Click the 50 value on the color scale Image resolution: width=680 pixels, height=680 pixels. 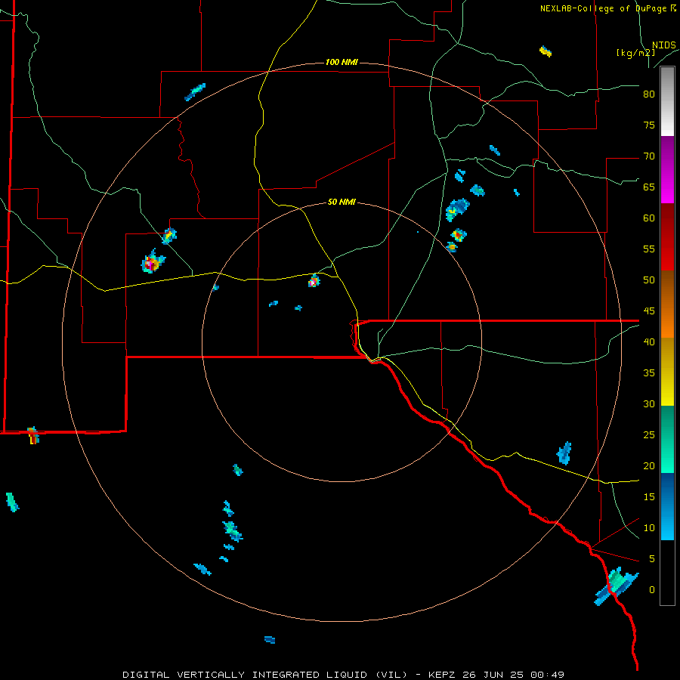pyautogui.click(x=649, y=280)
